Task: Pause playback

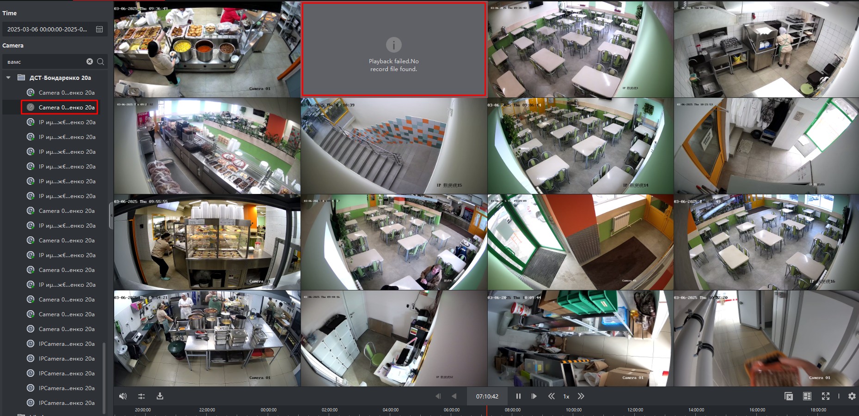Action: click(x=518, y=396)
